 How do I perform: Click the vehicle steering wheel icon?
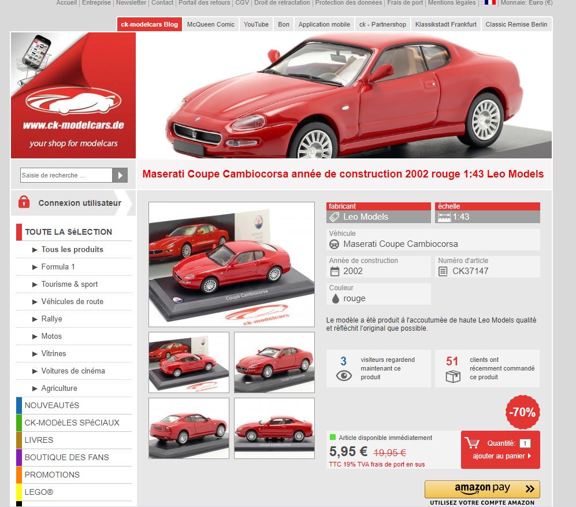click(335, 244)
